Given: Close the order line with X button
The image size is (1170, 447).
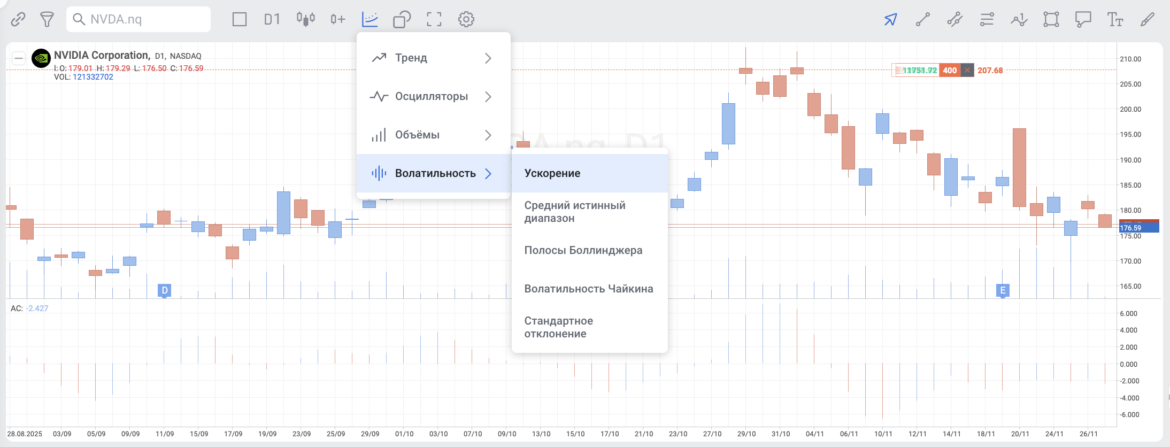Looking at the screenshot, I should [x=967, y=70].
